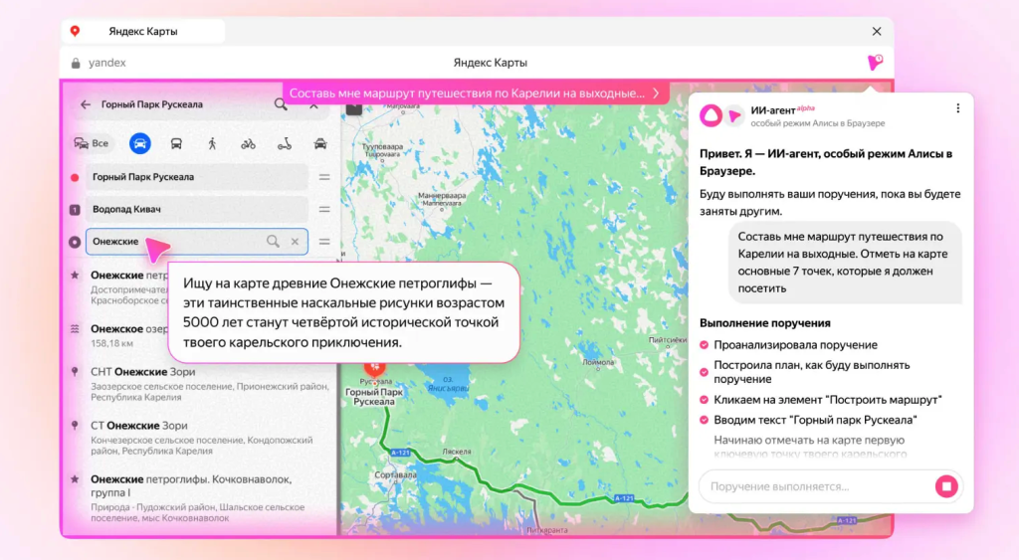Select the car route mode icon
1019x560 pixels.
tap(140, 143)
